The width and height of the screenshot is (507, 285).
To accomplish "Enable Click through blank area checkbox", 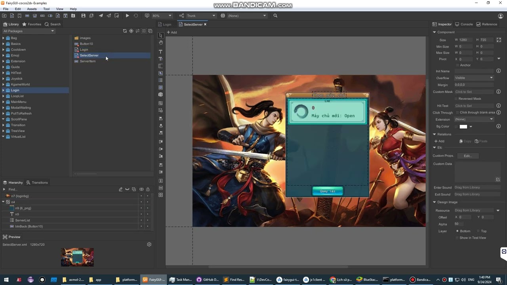I will [x=457, y=112].
